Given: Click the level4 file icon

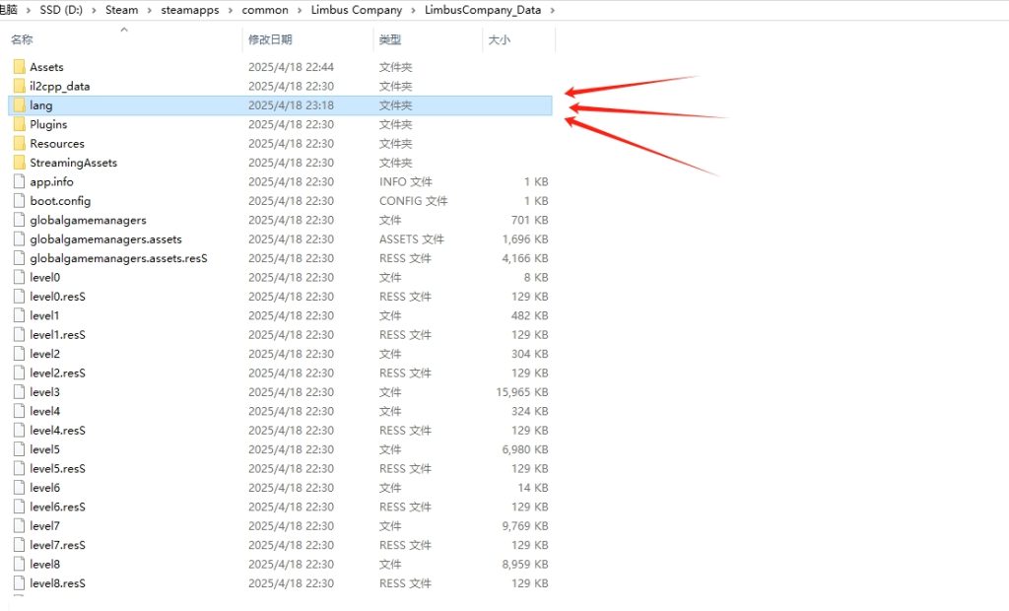Looking at the screenshot, I should [20, 411].
